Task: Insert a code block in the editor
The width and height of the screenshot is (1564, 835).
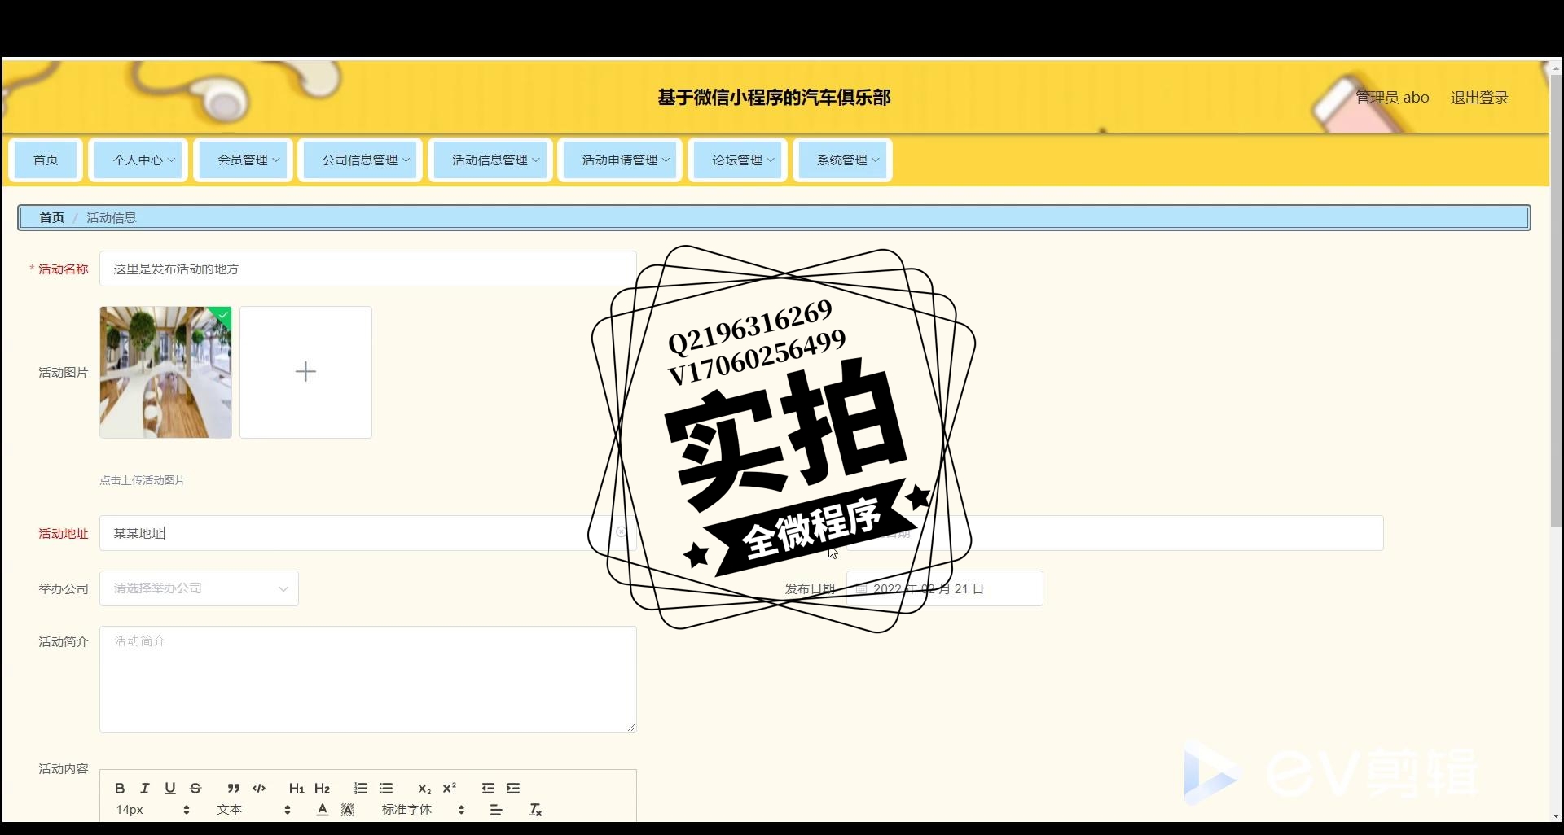Action: (259, 788)
